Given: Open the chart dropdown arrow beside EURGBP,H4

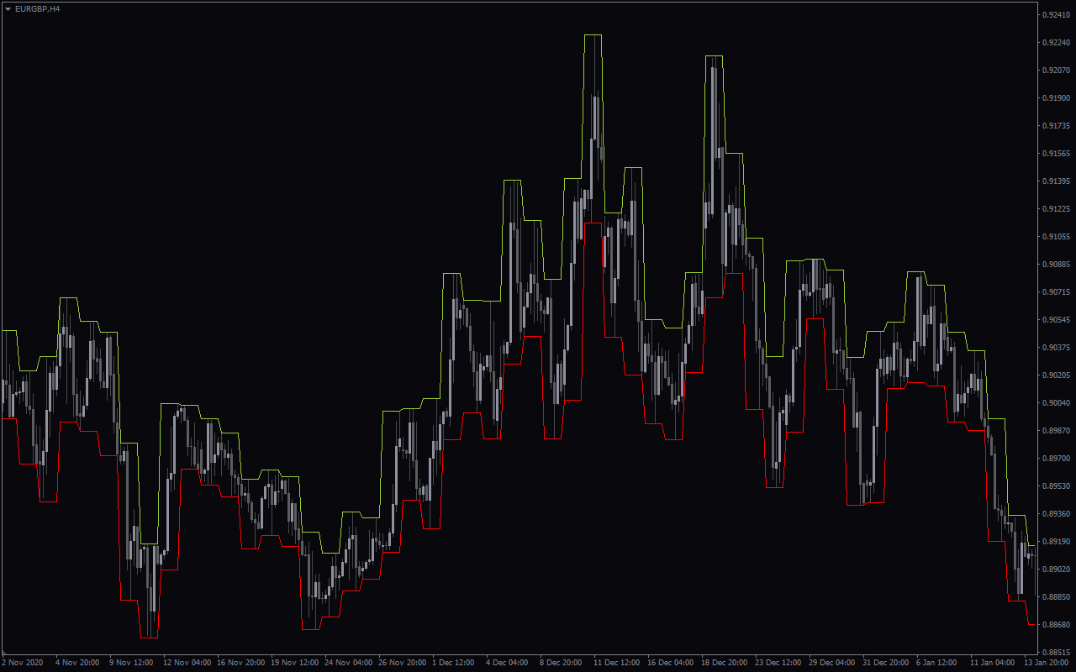Looking at the screenshot, I should click(8, 8).
